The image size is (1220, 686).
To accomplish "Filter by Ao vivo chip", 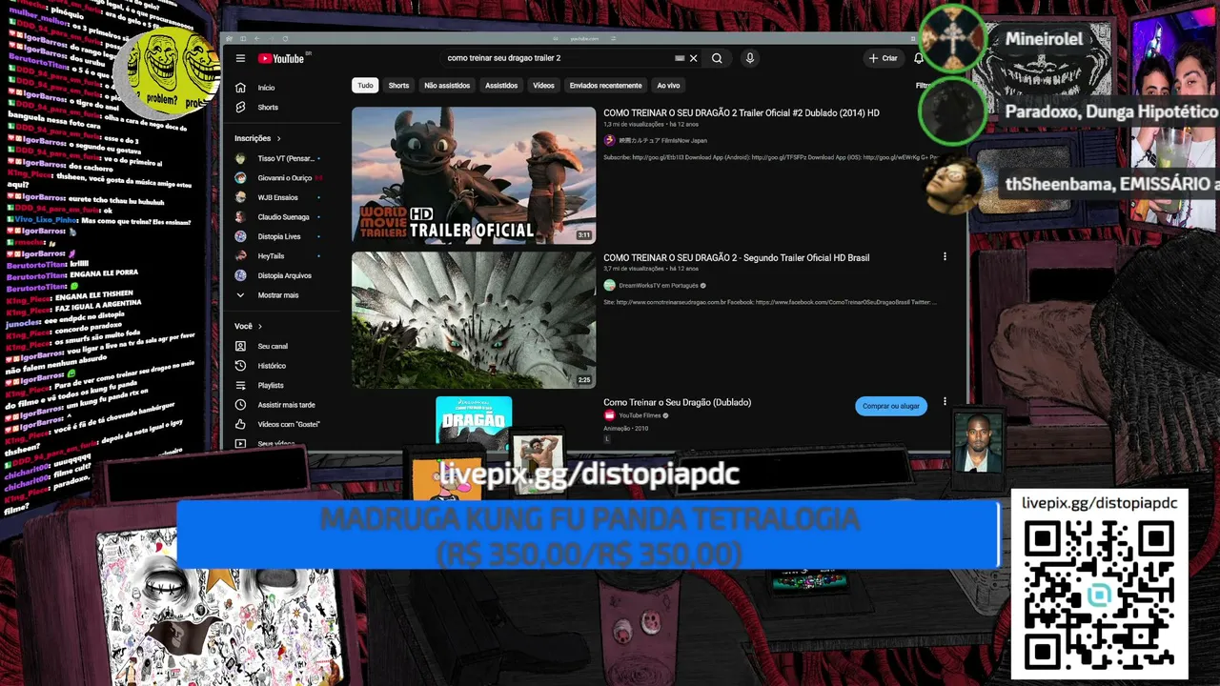I will [x=668, y=86].
